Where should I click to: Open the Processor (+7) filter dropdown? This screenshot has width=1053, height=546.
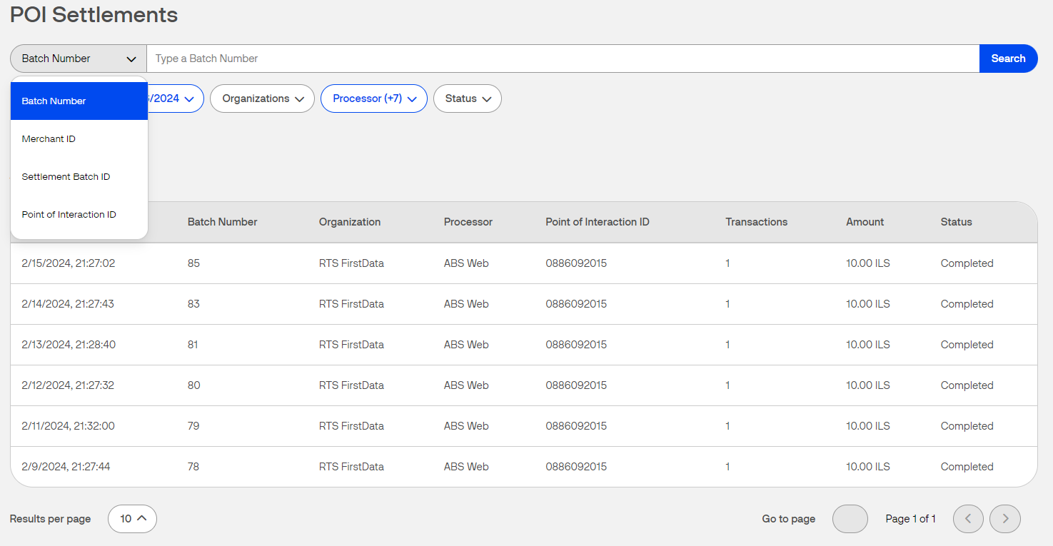373,98
